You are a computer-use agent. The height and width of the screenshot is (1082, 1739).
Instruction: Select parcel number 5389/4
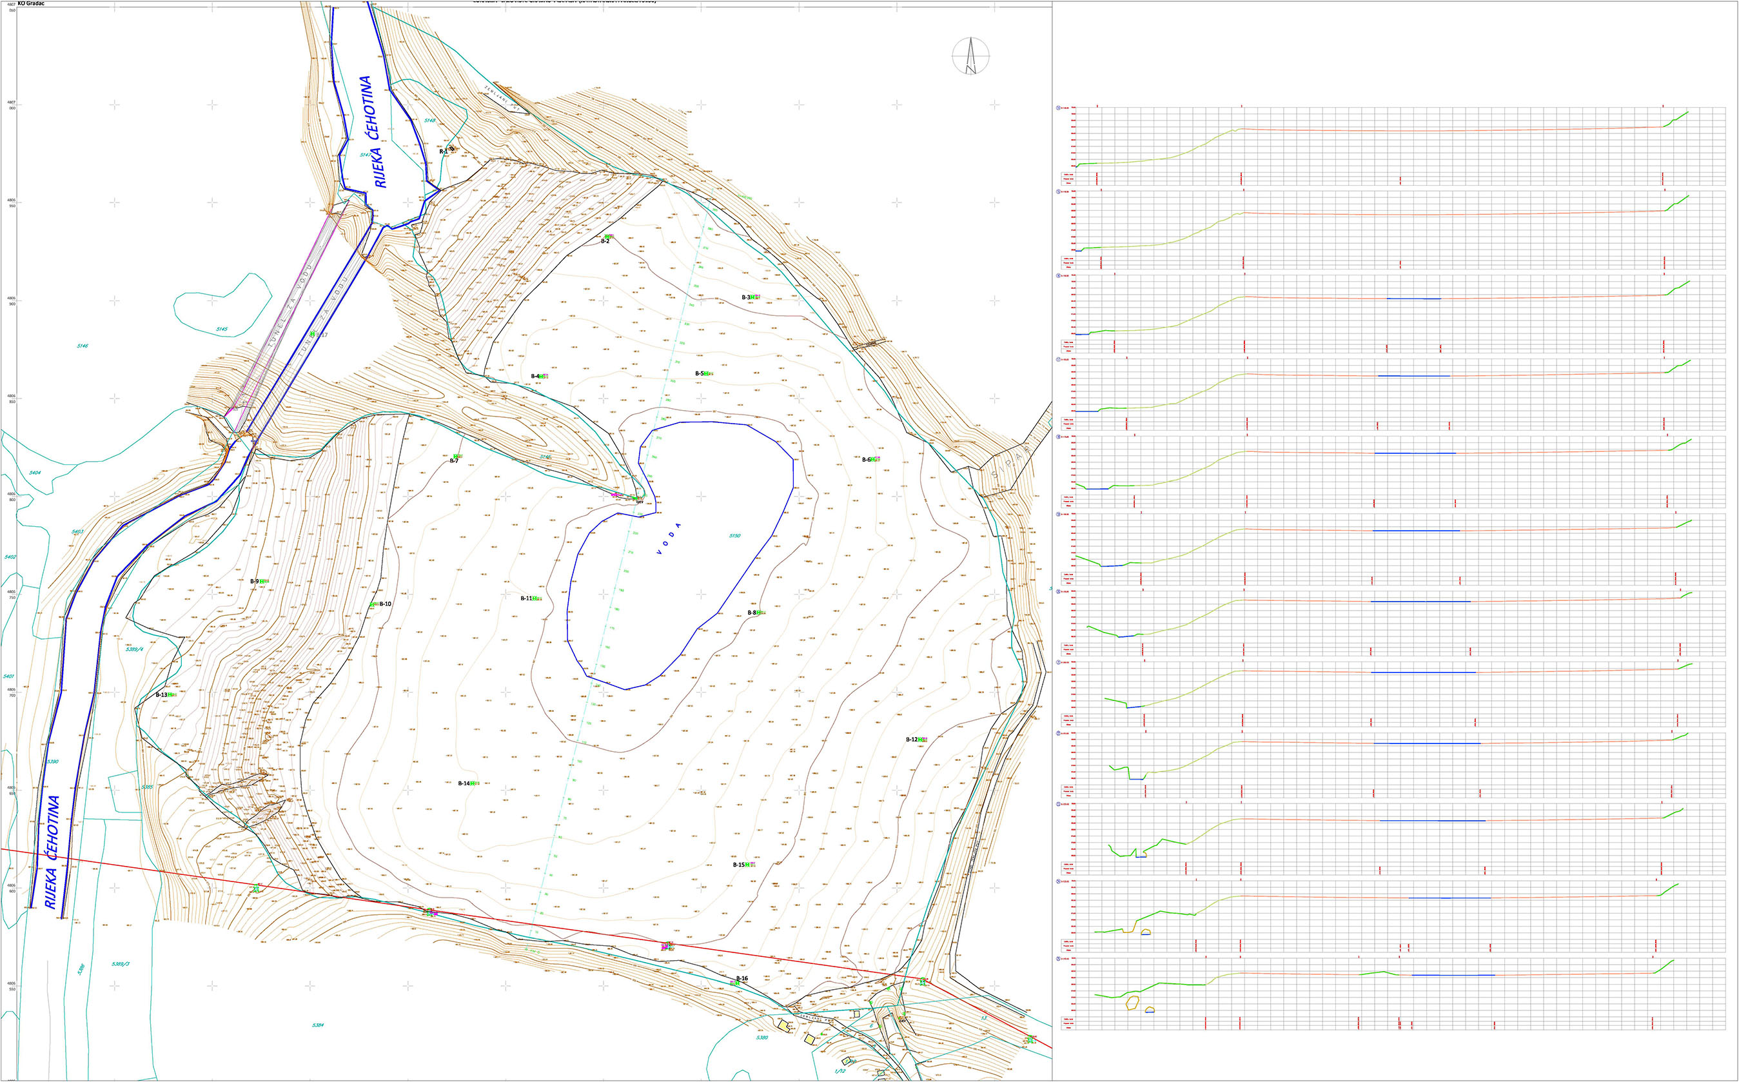pos(134,649)
